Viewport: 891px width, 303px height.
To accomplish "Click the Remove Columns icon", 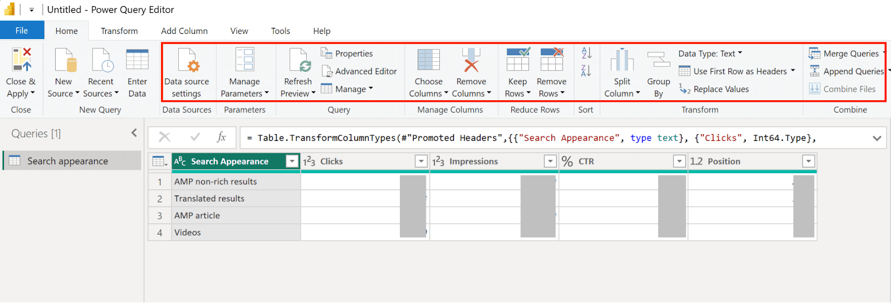I will [471, 60].
